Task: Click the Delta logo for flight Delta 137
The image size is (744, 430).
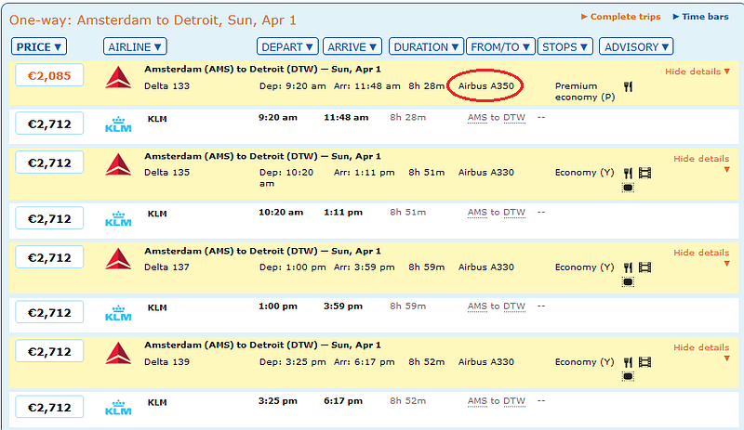Action: [118, 259]
